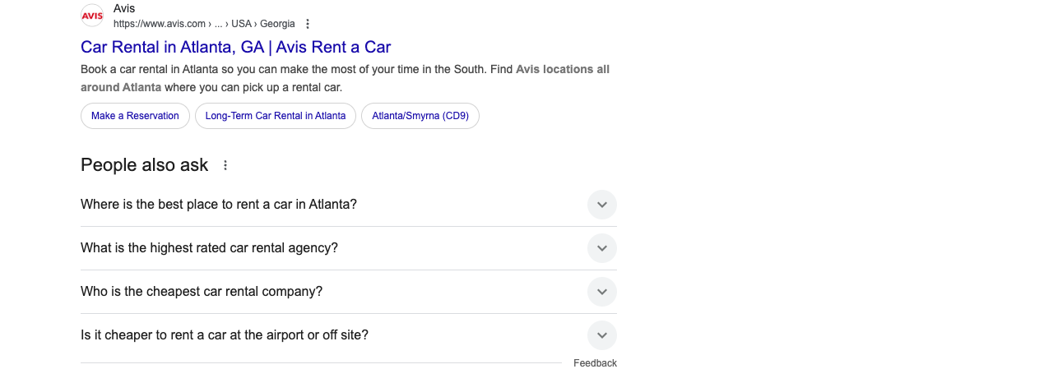Expand chevron for airport or off site question
Screen dimensions: 1053x369
pos(602,335)
